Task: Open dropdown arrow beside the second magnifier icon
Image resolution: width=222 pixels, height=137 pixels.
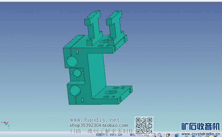Action: coord(163,135)
